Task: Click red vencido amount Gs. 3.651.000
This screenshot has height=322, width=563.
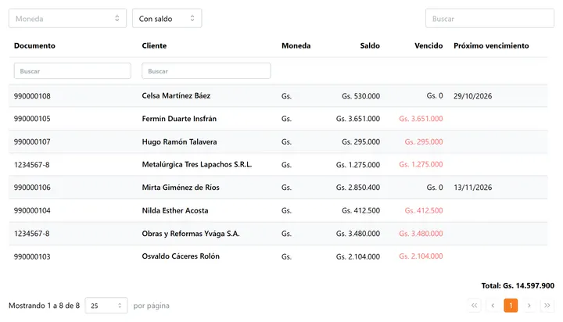Action: tap(421, 119)
